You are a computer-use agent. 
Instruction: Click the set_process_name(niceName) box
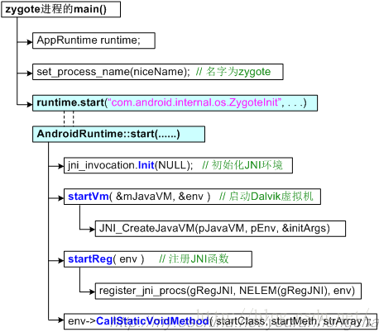158,72
